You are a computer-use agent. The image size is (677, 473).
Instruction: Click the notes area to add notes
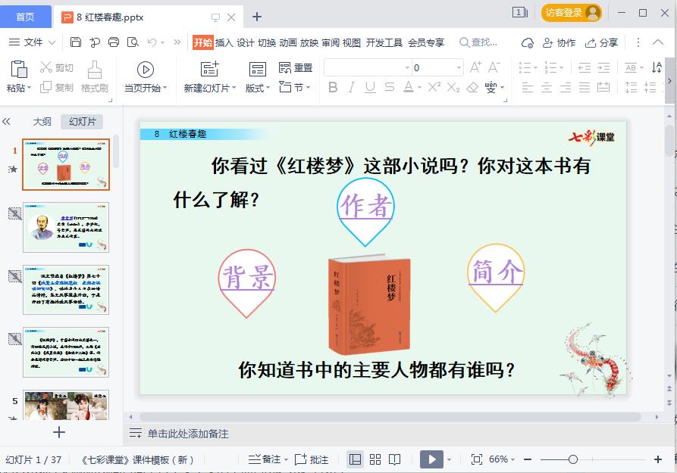pos(188,434)
